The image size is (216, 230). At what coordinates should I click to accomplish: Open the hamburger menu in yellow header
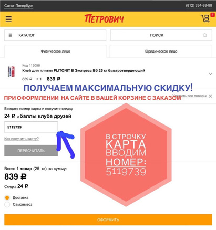[8, 19]
